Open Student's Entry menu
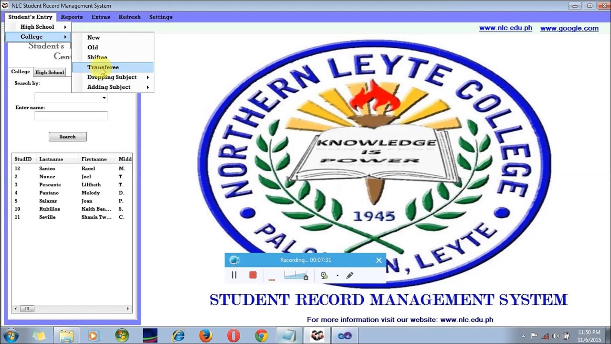 tap(30, 17)
